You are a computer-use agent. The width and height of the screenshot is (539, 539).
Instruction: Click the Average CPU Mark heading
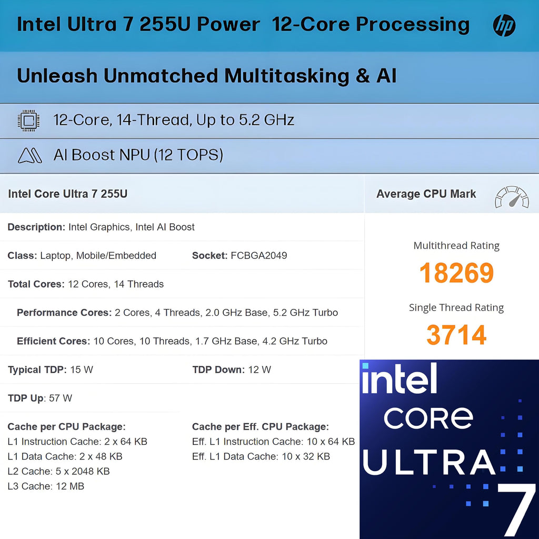(x=426, y=194)
